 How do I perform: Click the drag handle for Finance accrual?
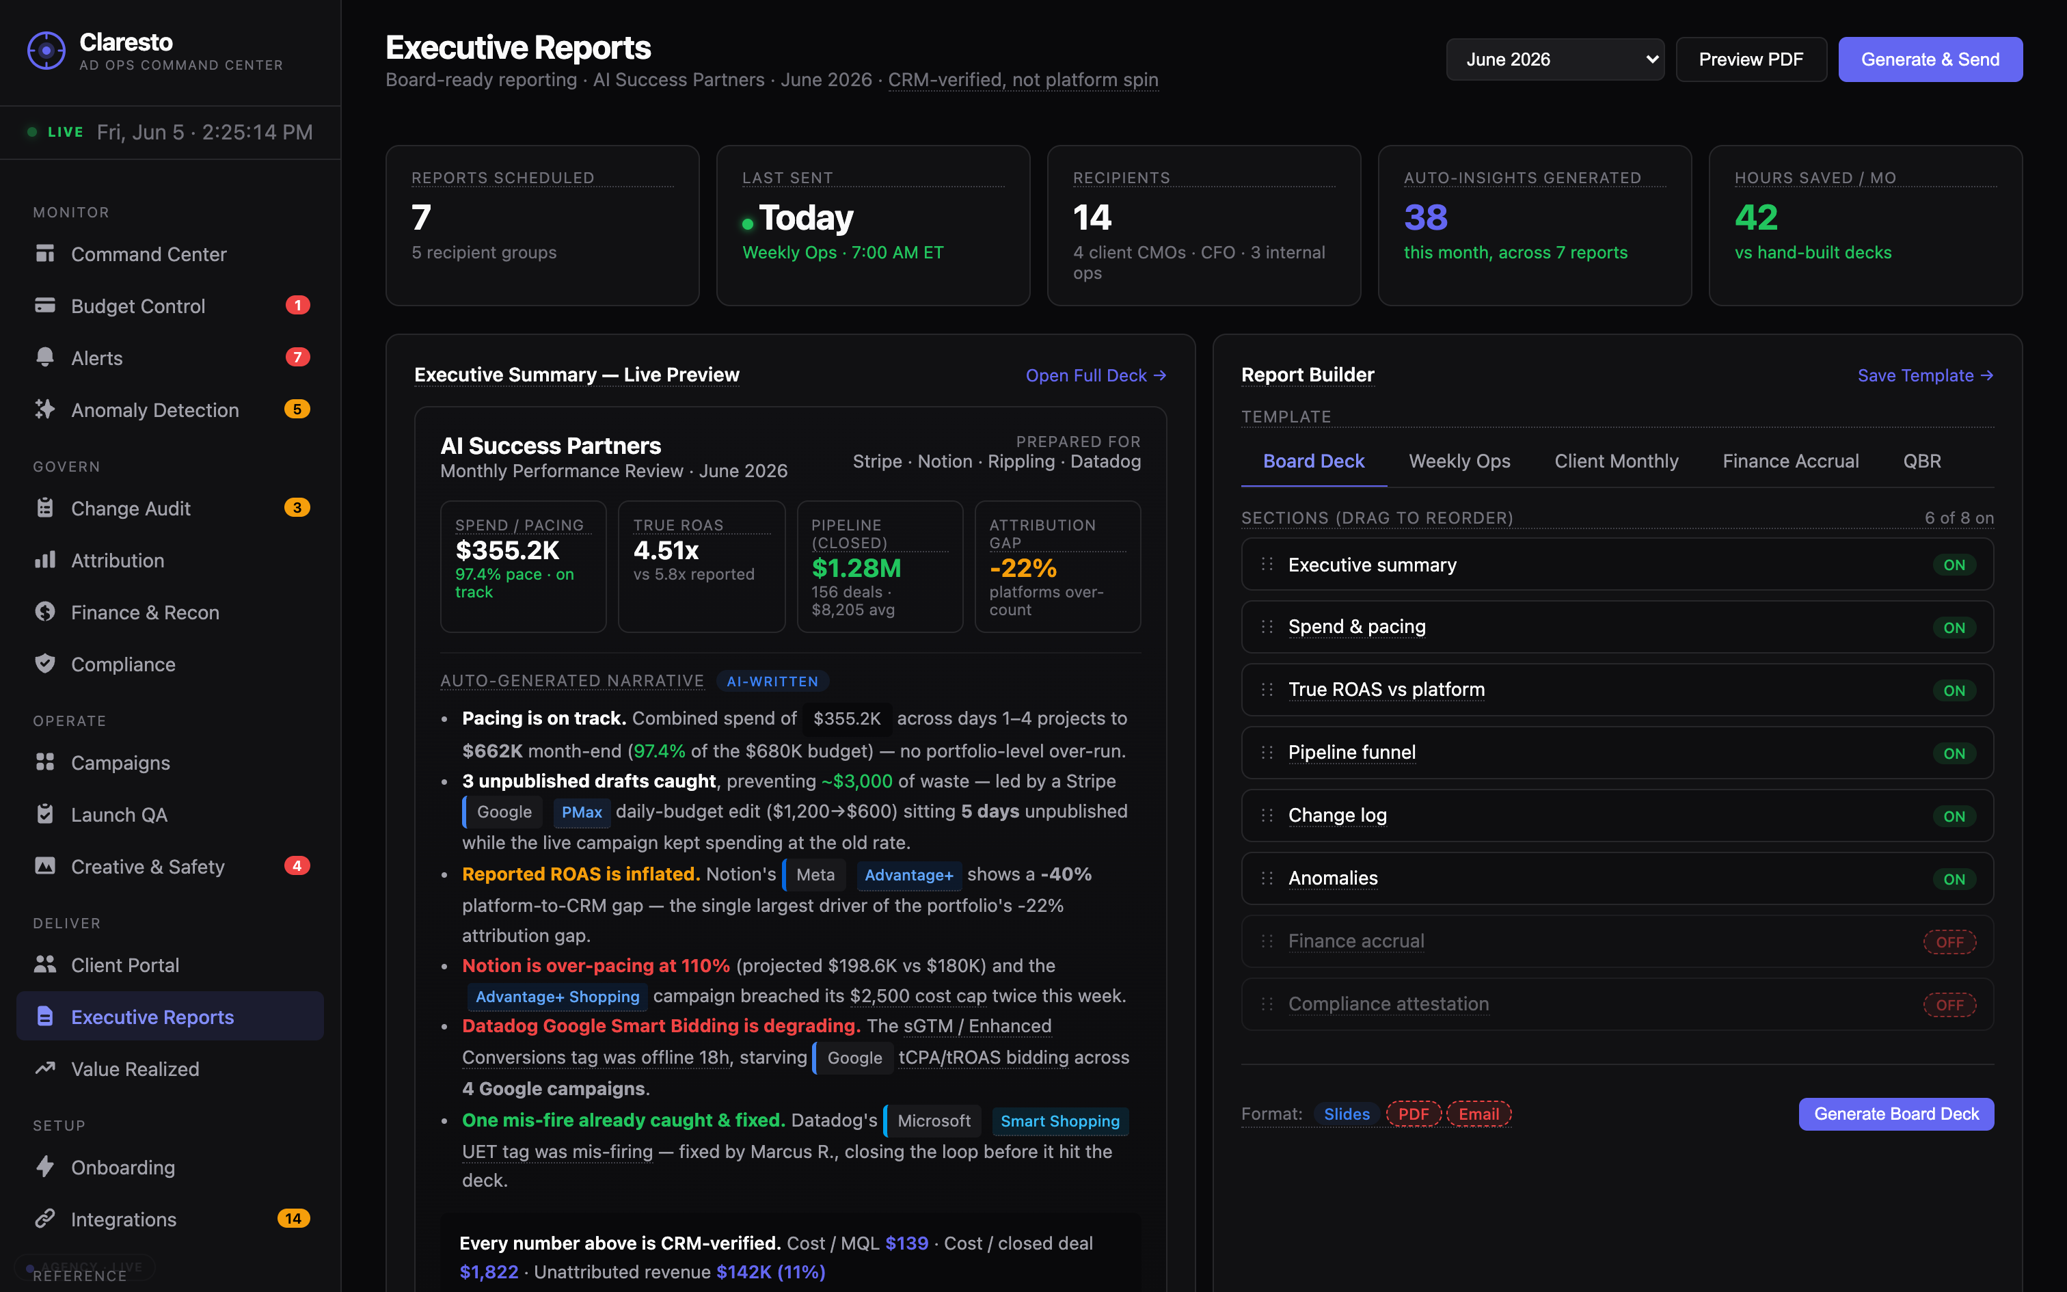point(1267,941)
